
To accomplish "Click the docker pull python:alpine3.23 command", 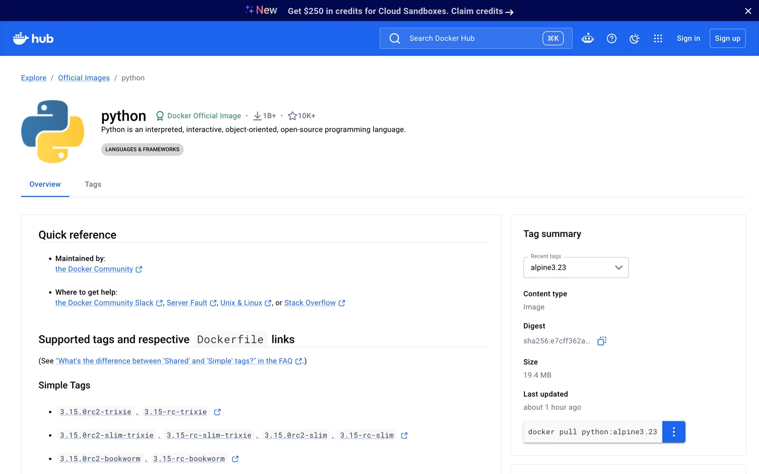I will tap(592, 432).
